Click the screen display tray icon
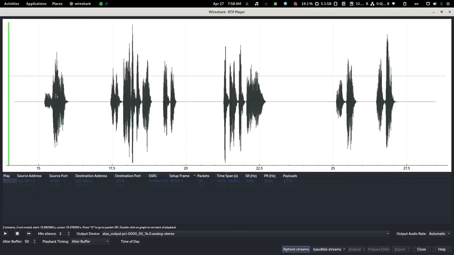The height and width of the screenshot is (255, 454). (x=428, y=4)
